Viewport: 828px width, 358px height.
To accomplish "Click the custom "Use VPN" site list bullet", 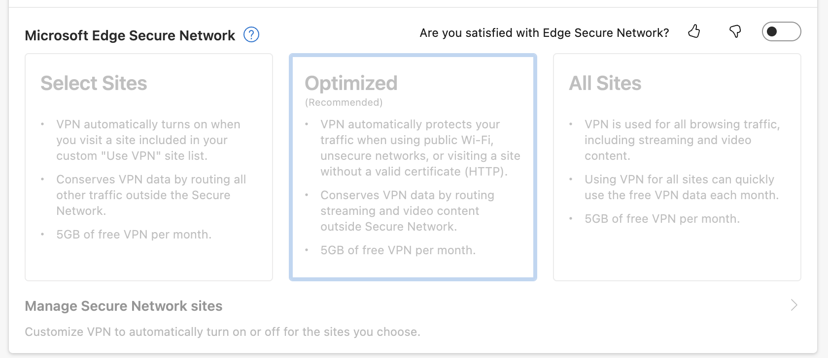I will [x=148, y=140].
